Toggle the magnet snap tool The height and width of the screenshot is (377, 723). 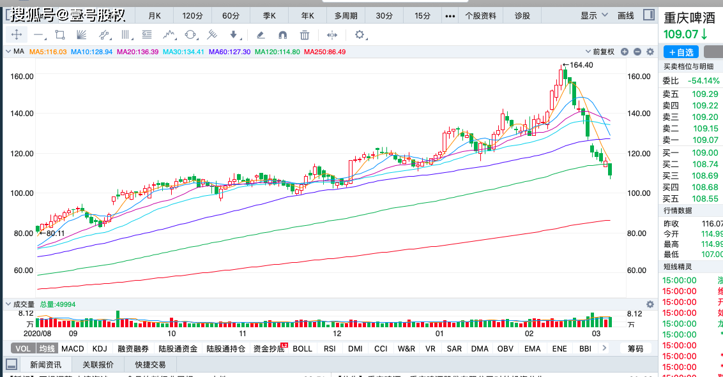tap(283, 35)
